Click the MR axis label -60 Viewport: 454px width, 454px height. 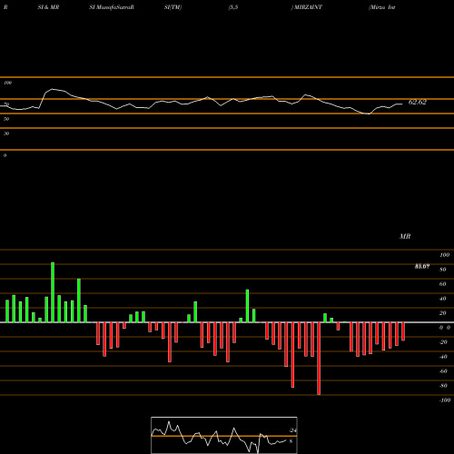443,371
